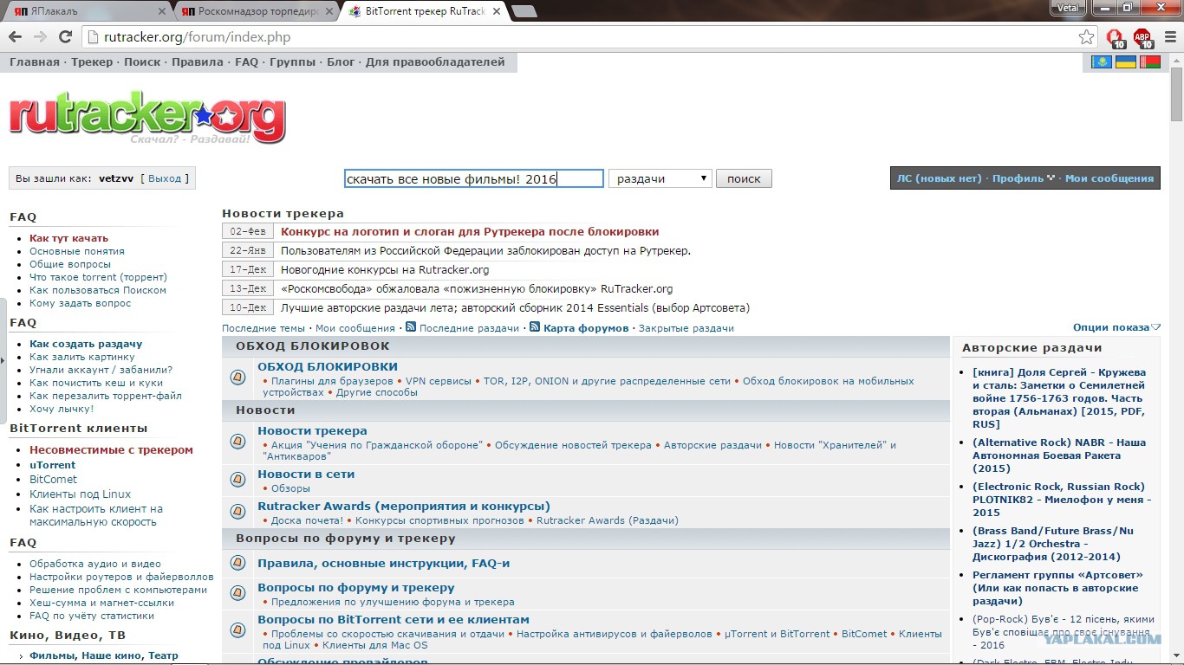1184x665 pixels.
Task: Click the red extension icon beside the bookmark star
Action: point(1115,38)
